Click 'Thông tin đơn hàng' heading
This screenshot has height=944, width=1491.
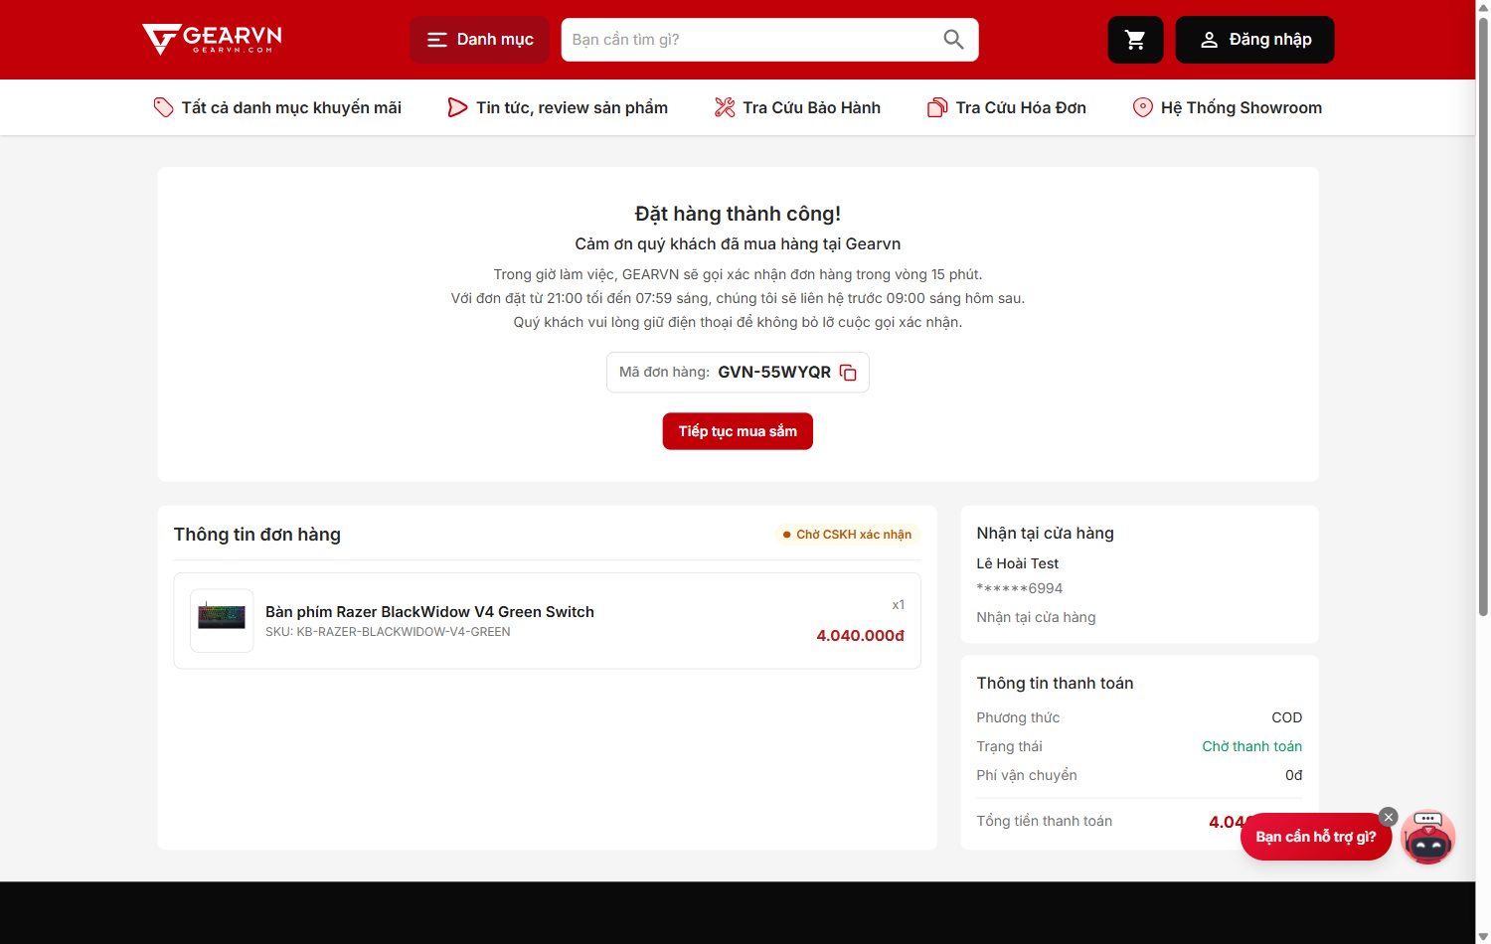(x=257, y=535)
